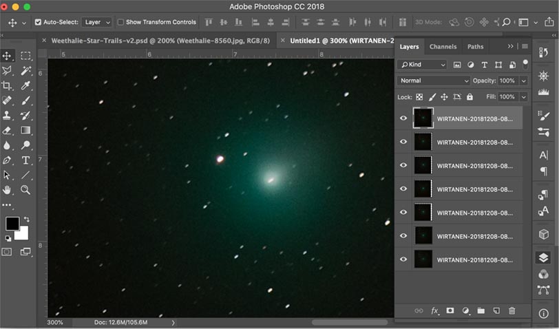
Task: Open the Auto-Select Layer dropdown
Action: tap(96, 22)
